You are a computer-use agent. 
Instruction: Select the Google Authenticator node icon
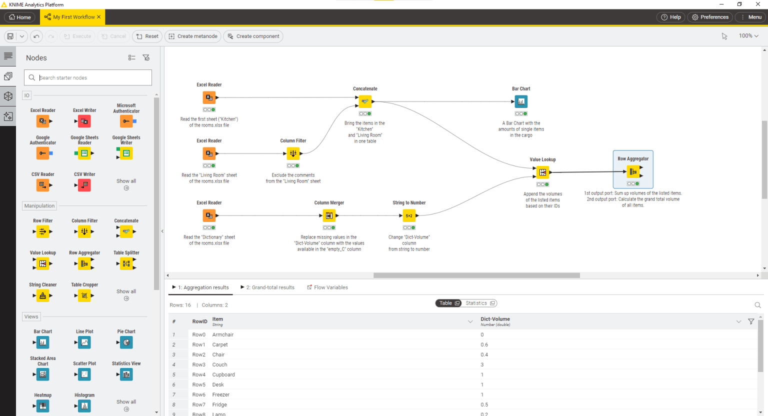point(42,153)
